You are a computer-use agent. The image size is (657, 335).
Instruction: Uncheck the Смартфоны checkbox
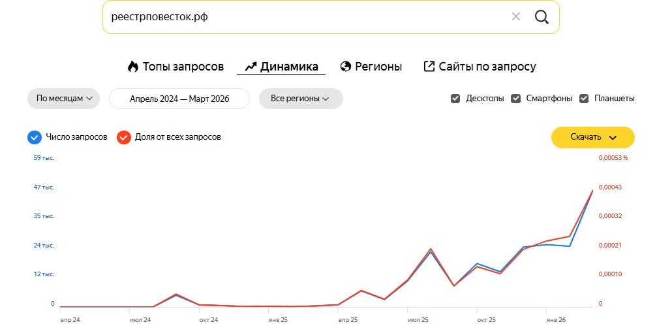pyautogui.click(x=515, y=99)
